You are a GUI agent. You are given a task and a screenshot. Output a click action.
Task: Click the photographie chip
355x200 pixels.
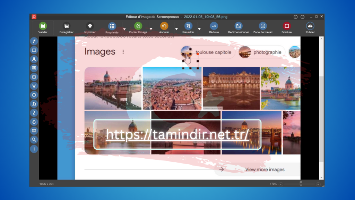pyautogui.click(x=261, y=52)
